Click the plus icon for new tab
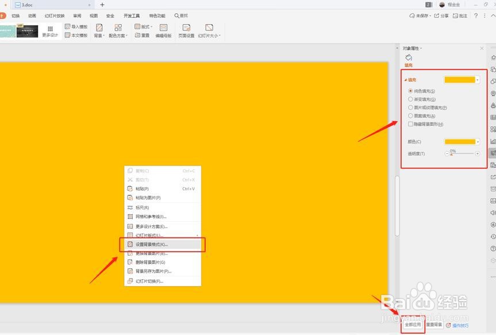 102,5
